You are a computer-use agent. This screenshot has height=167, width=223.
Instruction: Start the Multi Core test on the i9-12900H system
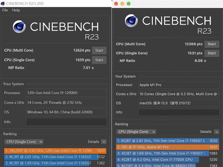[99, 51]
